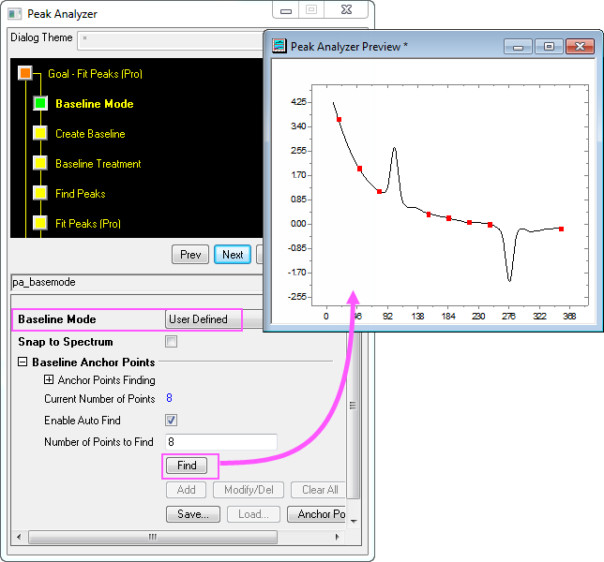Click the Next button
This screenshot has height=562, width=604.
pyautogui.click(x=233, y=255)
